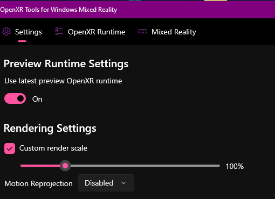
Task: Click the chevron arrow in Disabled dropdown
Action: pos(123,183)
